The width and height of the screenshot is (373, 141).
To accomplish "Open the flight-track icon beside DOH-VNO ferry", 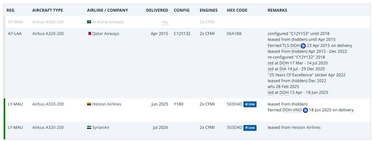I will [305, 110].
